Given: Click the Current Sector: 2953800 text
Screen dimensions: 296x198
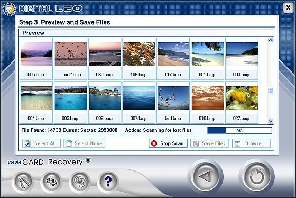Looking at the screenshot, I should (90, 130).
